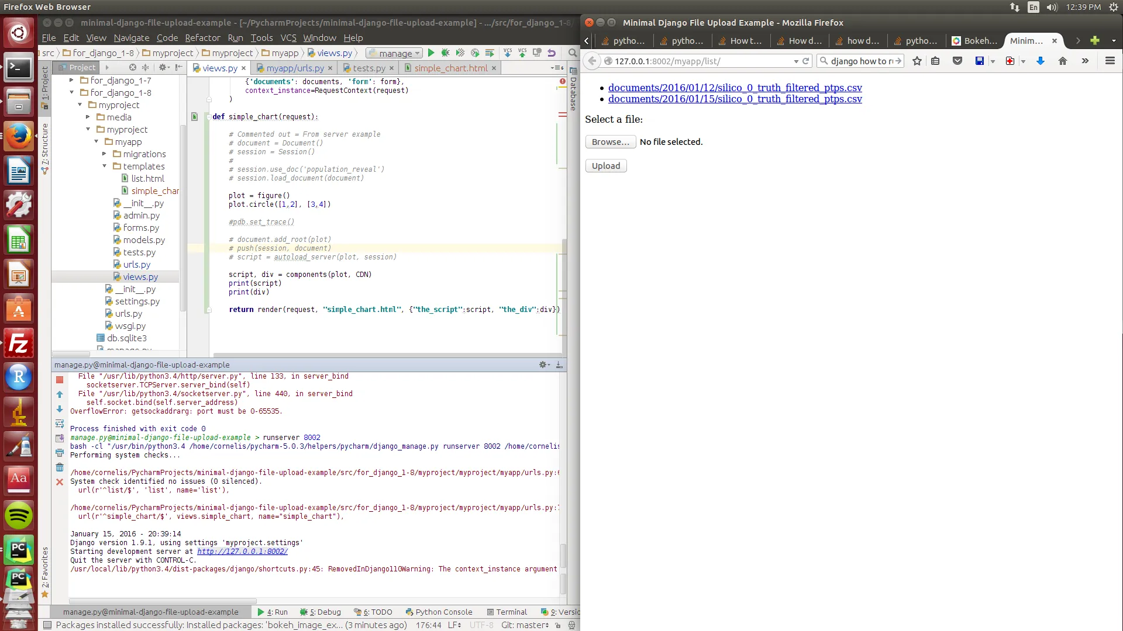Clear console output with trash icon
Screen dimensions: 1123x631
coord(60,467)
